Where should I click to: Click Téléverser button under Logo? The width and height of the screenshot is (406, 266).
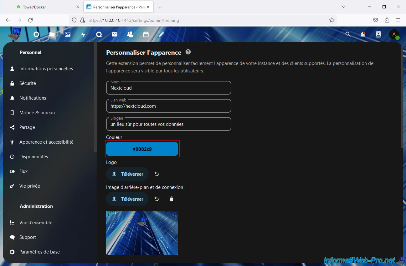(x=127, y=174)
